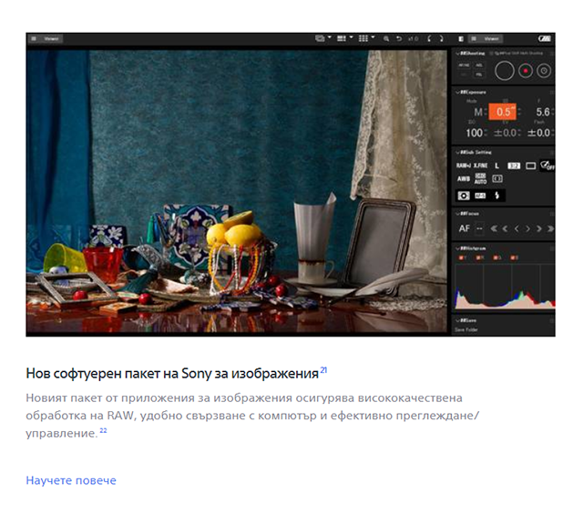Viewport: 573px width, 513px height.
Task: Click the live view window icon
Action: tap(320, 38)
